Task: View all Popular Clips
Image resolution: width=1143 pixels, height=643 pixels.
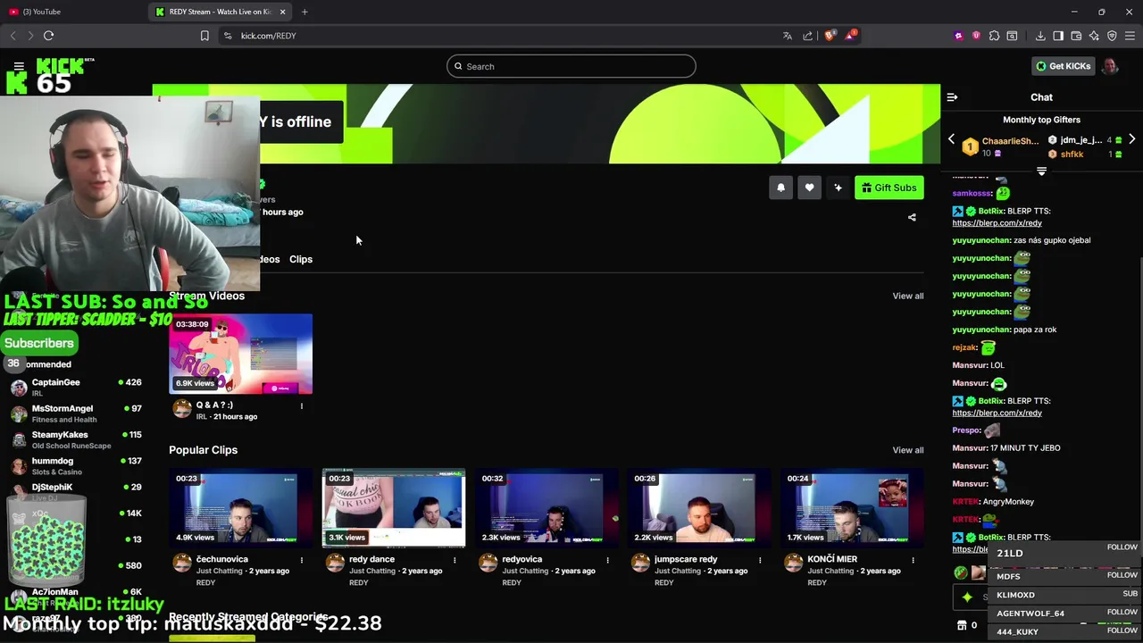Action: (x=908, y=450)
